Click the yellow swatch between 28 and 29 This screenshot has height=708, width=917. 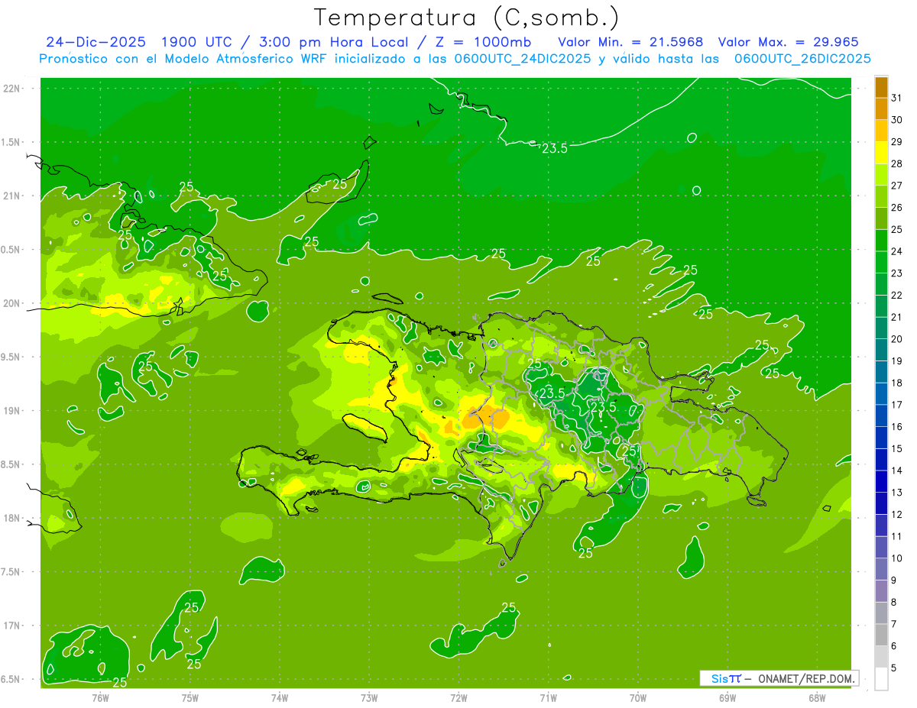tap(881, 153)
